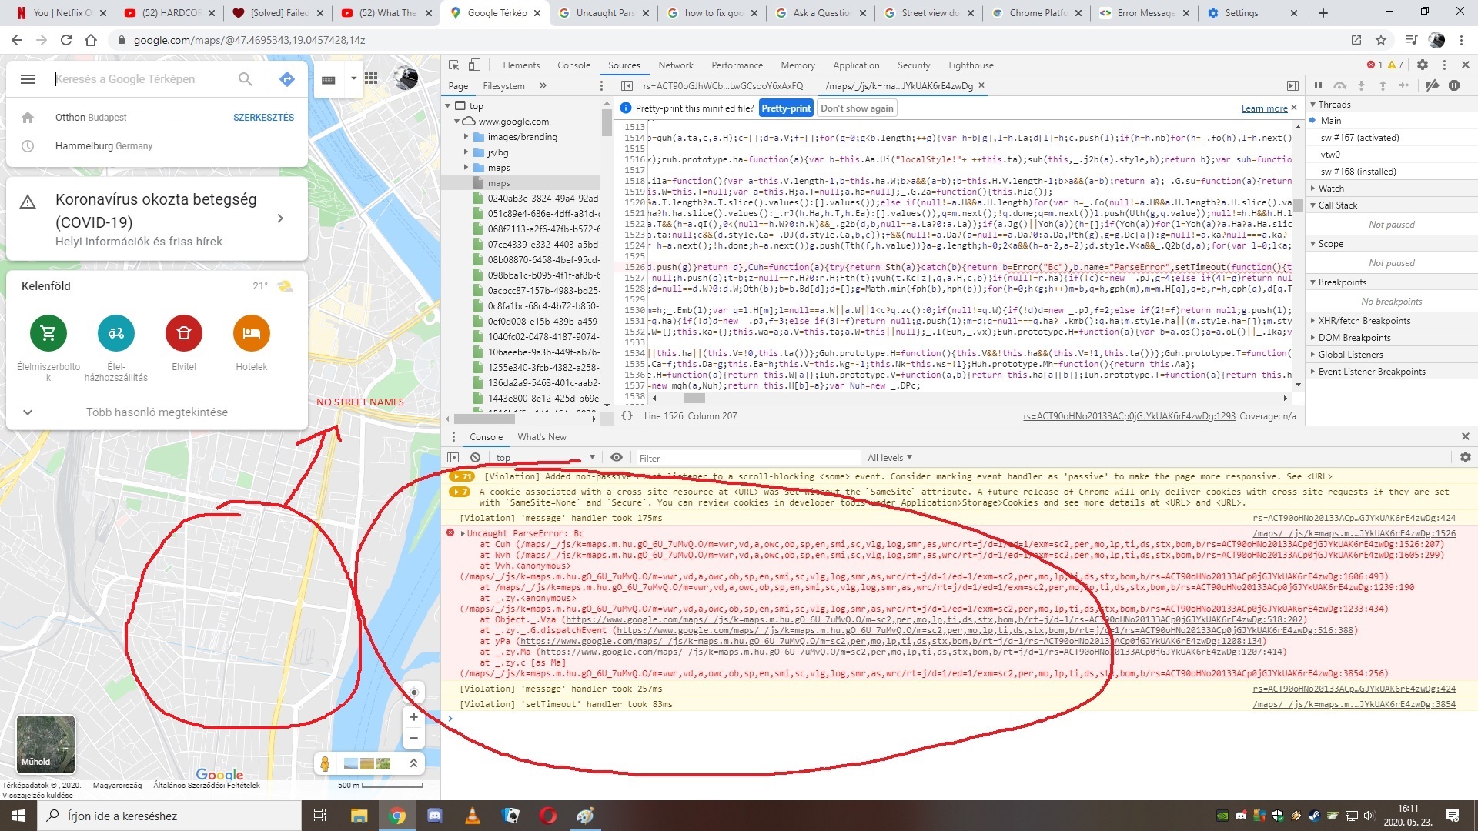The width and height of the screenshot is (1478, 831).
Task: Toggle Deactivate breakpoints
Action: 1433,86
